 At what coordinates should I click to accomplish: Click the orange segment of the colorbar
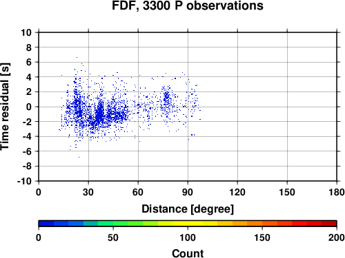click(247, 223)
